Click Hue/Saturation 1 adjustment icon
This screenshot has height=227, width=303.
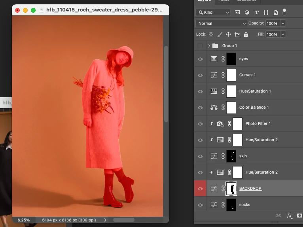[214, 91]
